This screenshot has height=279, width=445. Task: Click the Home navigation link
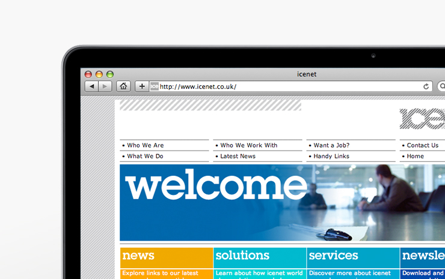click(x=415, y=157)
